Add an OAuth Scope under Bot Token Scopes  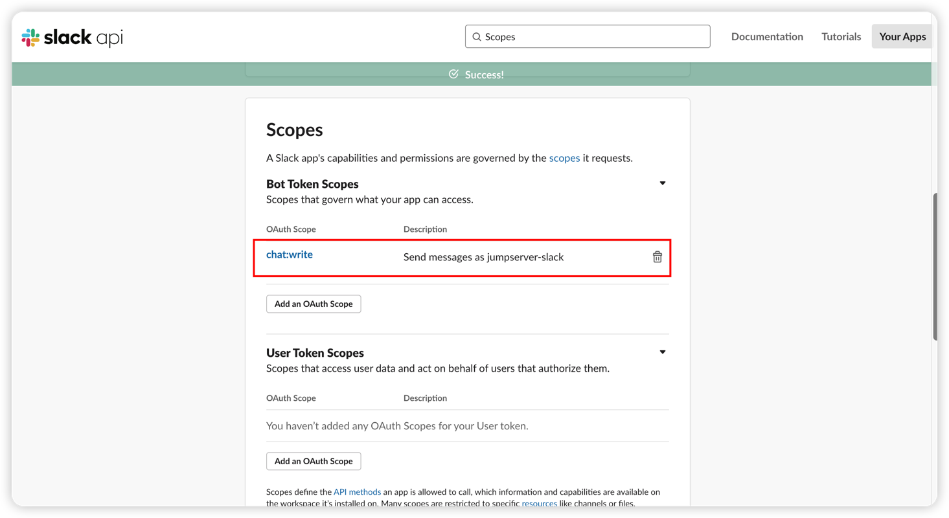(314, 304)
